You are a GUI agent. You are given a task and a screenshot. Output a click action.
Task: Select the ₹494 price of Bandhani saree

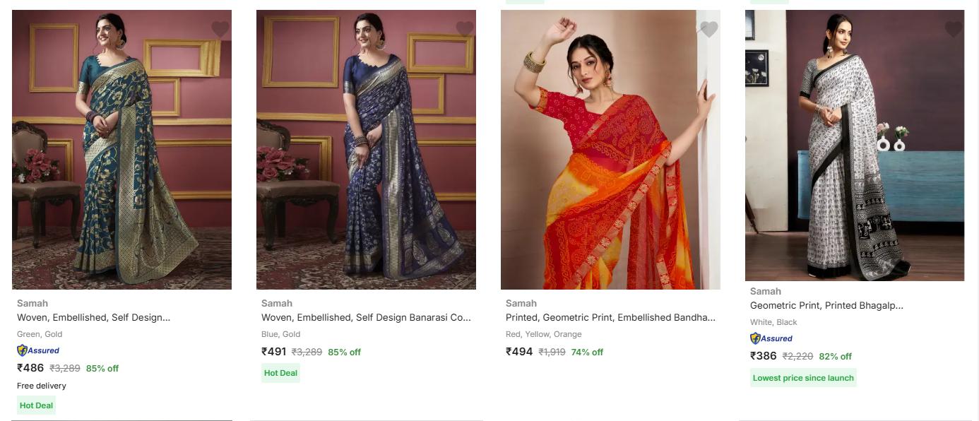[519, 352]
